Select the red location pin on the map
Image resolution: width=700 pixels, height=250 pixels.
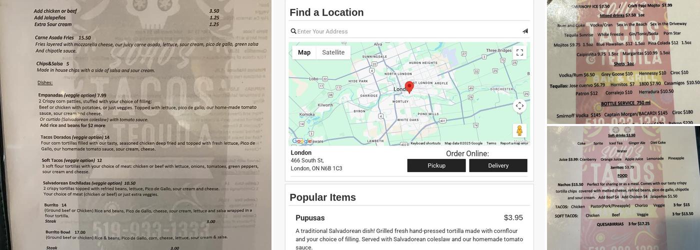pos(409,87)
